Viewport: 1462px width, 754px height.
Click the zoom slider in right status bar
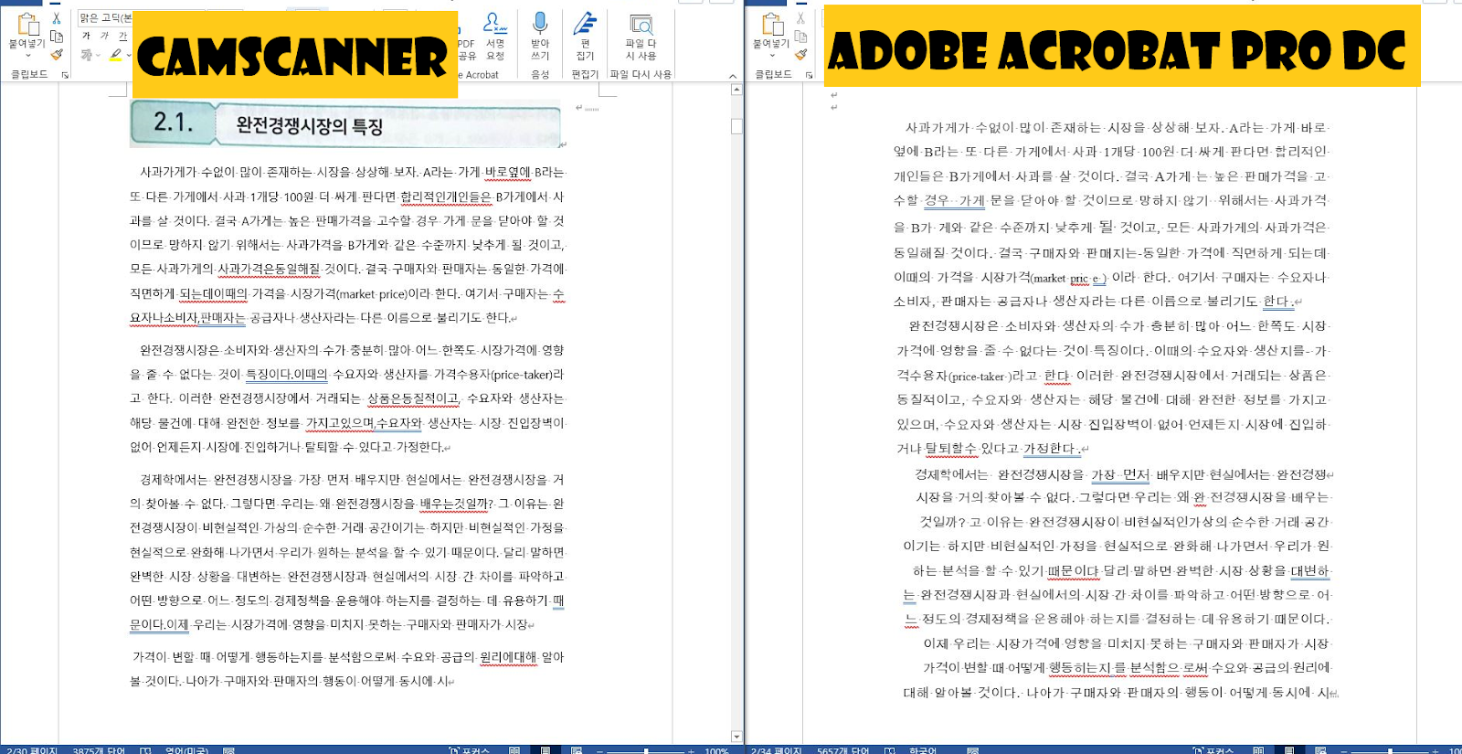coord(1390,750)
